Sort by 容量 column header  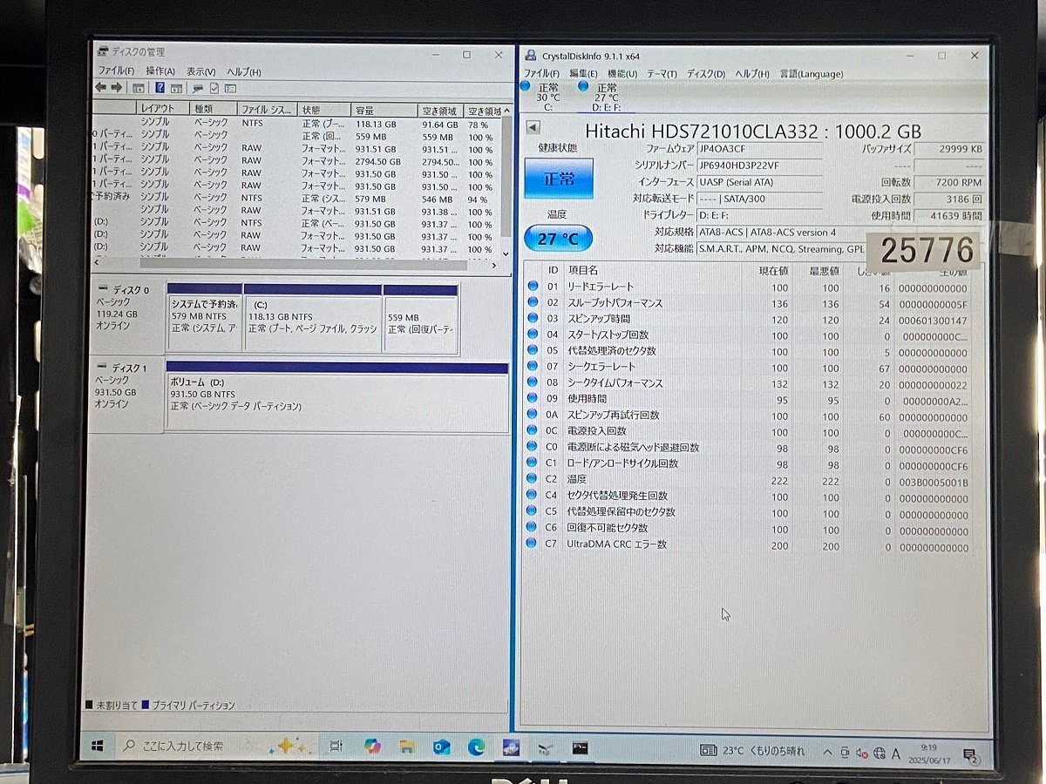tap(384, 111)
